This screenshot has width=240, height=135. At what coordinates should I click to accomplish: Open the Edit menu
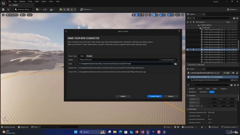pyautogui.click(x=15, y=1)
